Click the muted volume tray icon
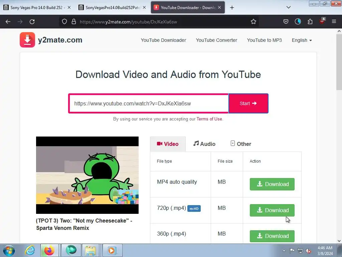Image resolution: width=342 pixels, height=257 pixels. click(308, 251)
